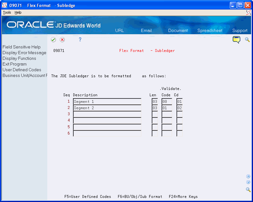This screenshot has height=202, width=253.
Task: Click the green checkmark OK icon
Action: 53,40
